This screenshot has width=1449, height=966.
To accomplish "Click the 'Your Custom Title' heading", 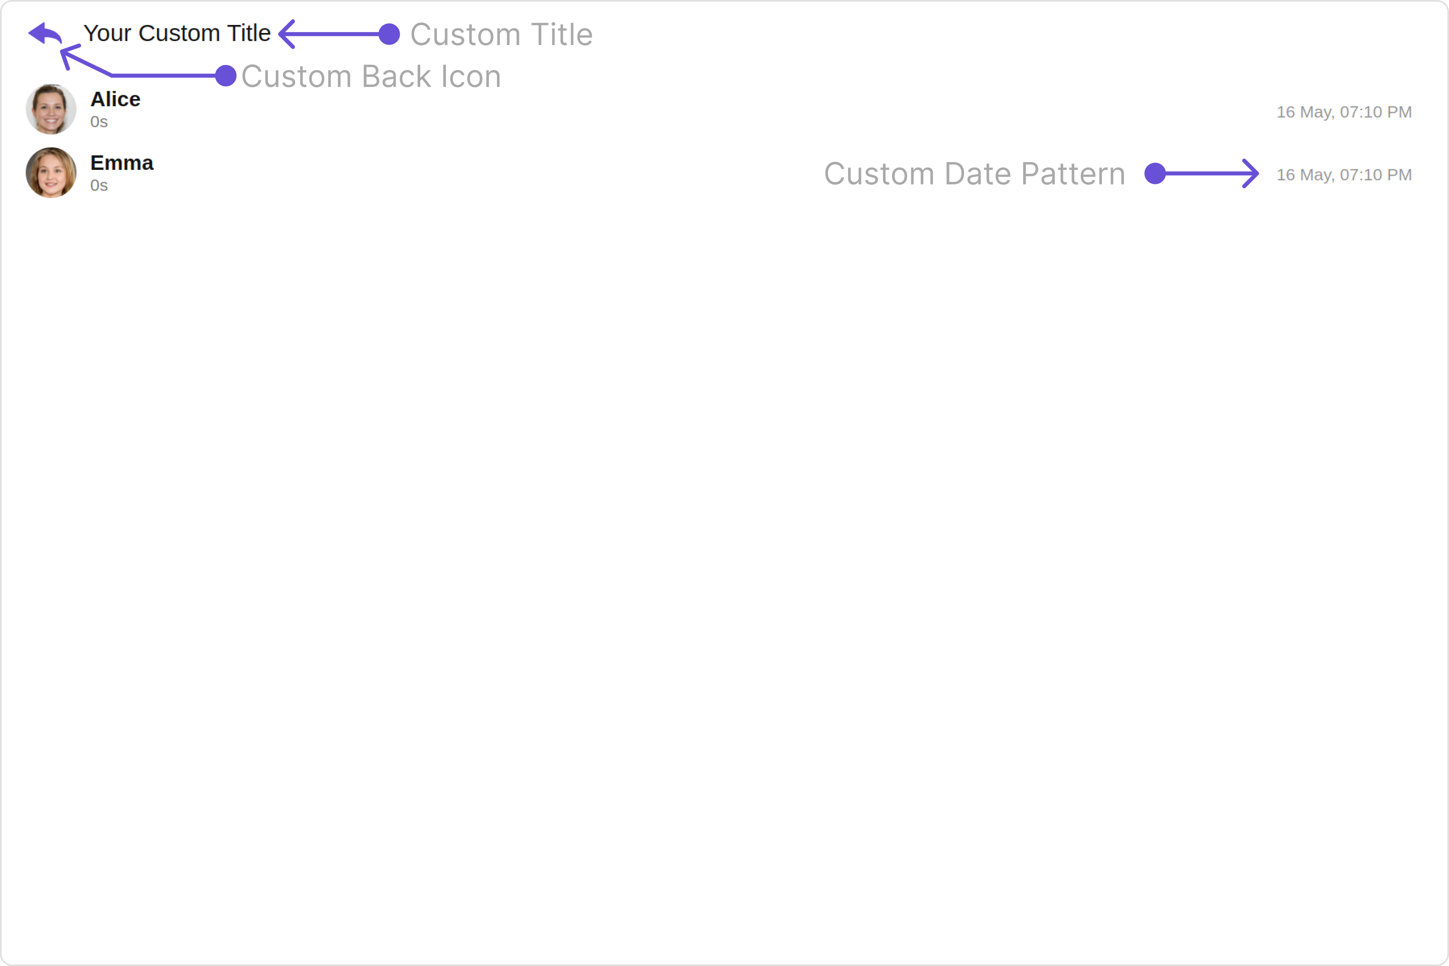I will click(x=177, y=33).
